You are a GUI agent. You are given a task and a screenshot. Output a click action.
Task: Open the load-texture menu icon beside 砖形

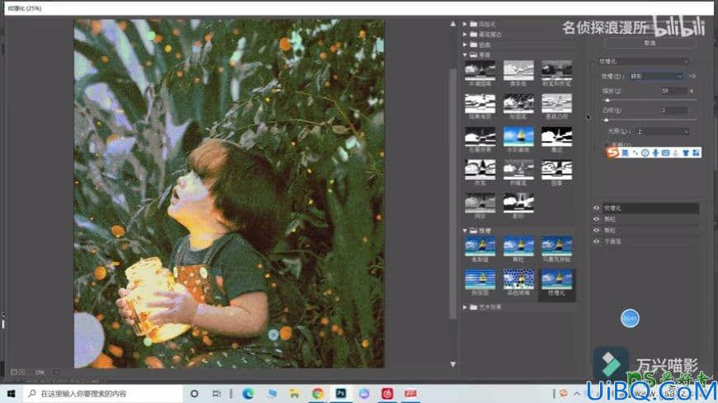(x=692, y=77)
